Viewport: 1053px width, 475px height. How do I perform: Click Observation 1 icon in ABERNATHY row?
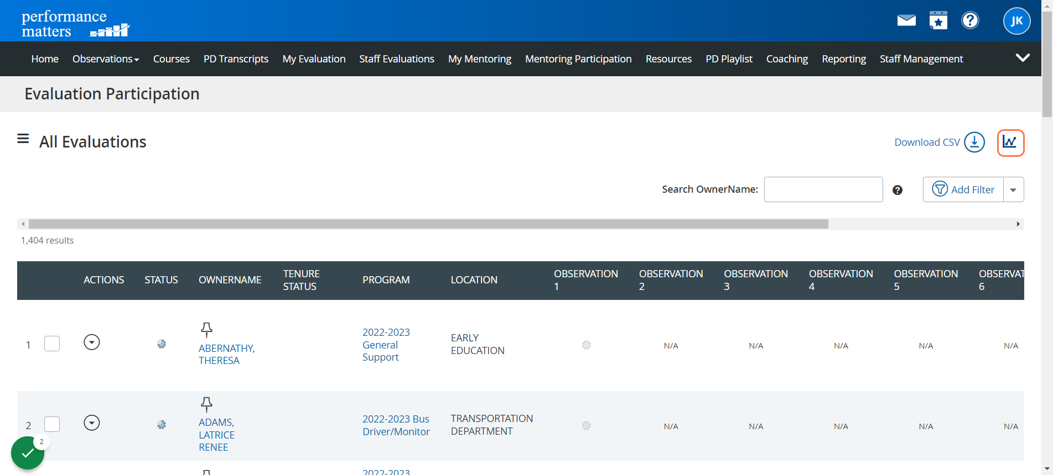click(587, 345)
